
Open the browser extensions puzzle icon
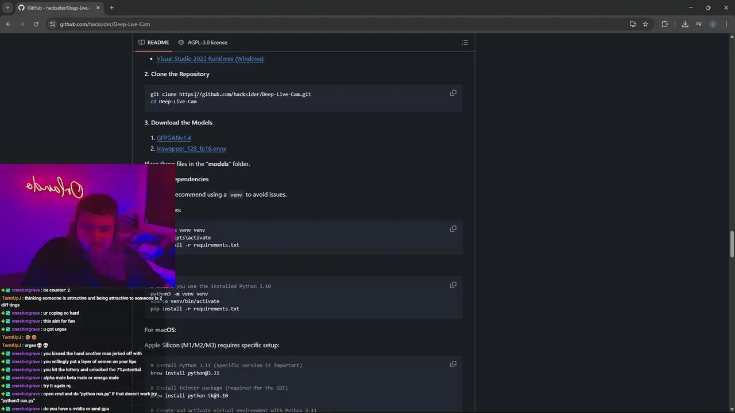click(665, 24)
